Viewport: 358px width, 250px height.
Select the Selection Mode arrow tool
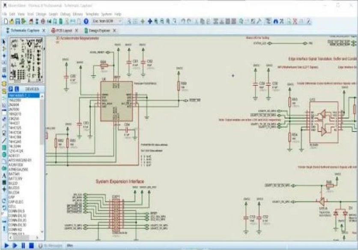(x=4, y=42)
